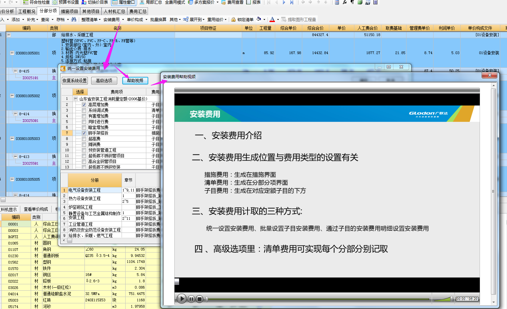This screenshot has height=309, width=507.
Task: Click the video progress seek bar
Action: coord(317,299)
